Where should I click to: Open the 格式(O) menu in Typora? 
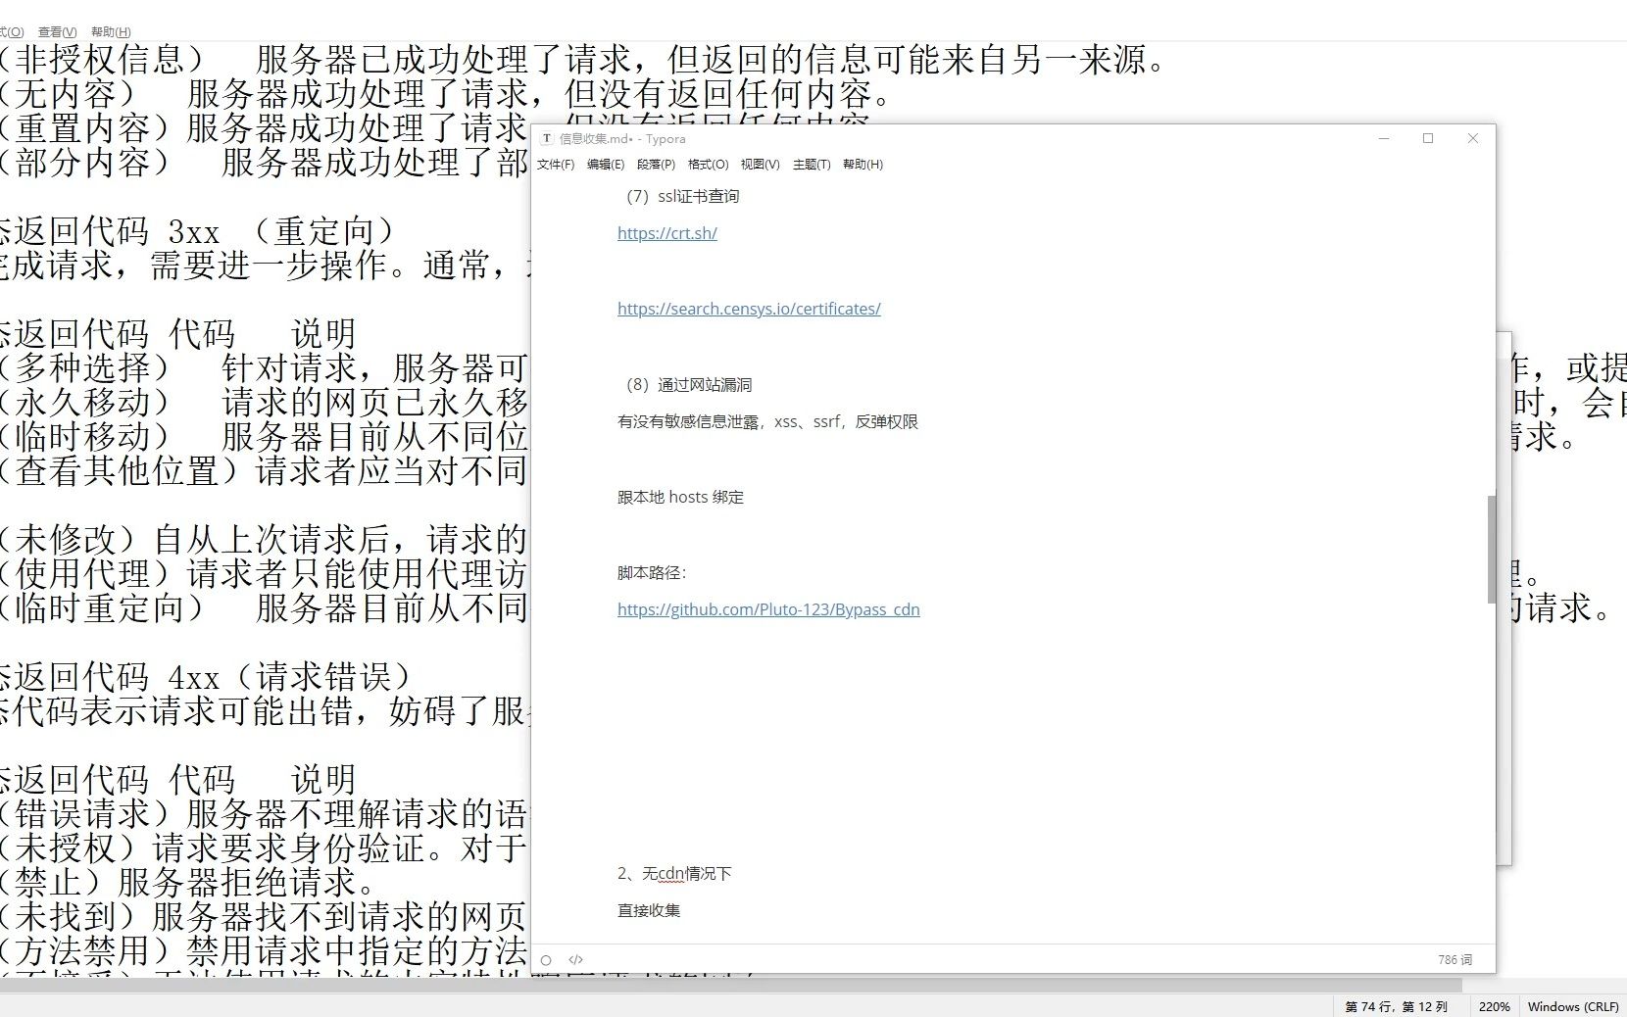(708, 165)
